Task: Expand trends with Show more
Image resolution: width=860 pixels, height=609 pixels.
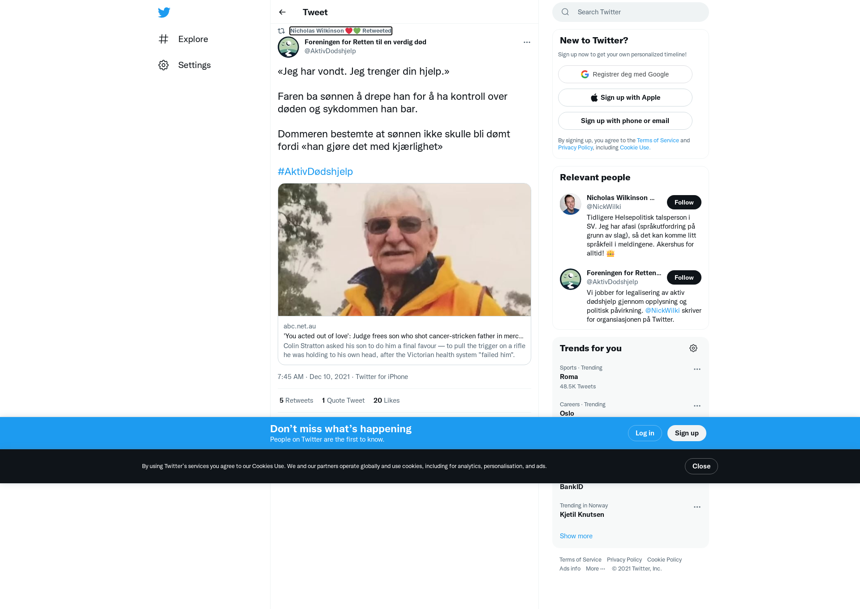Action: pos(576,536)
